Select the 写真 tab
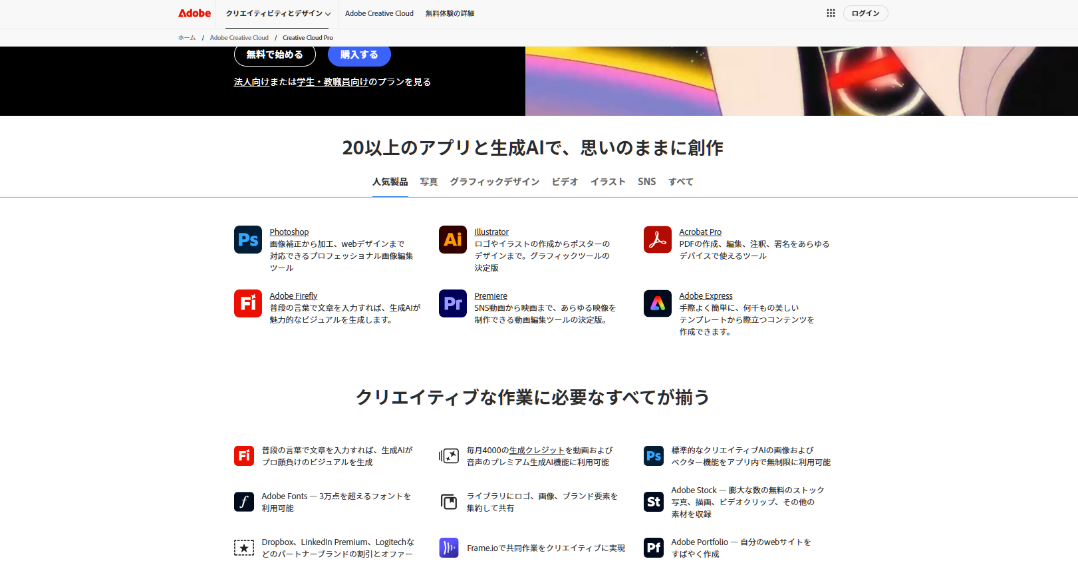 pyautogui.click(x=429, y=182)
